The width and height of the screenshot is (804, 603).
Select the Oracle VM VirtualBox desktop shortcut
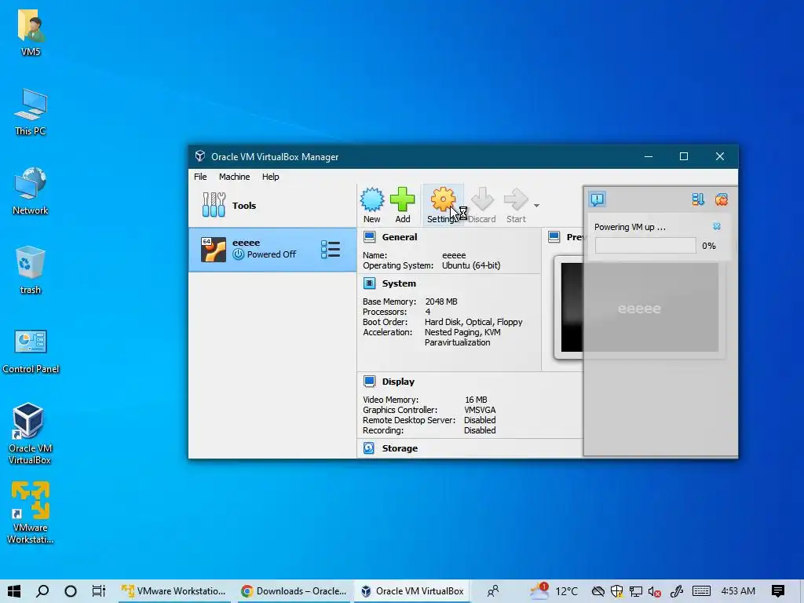coord(29,433)
